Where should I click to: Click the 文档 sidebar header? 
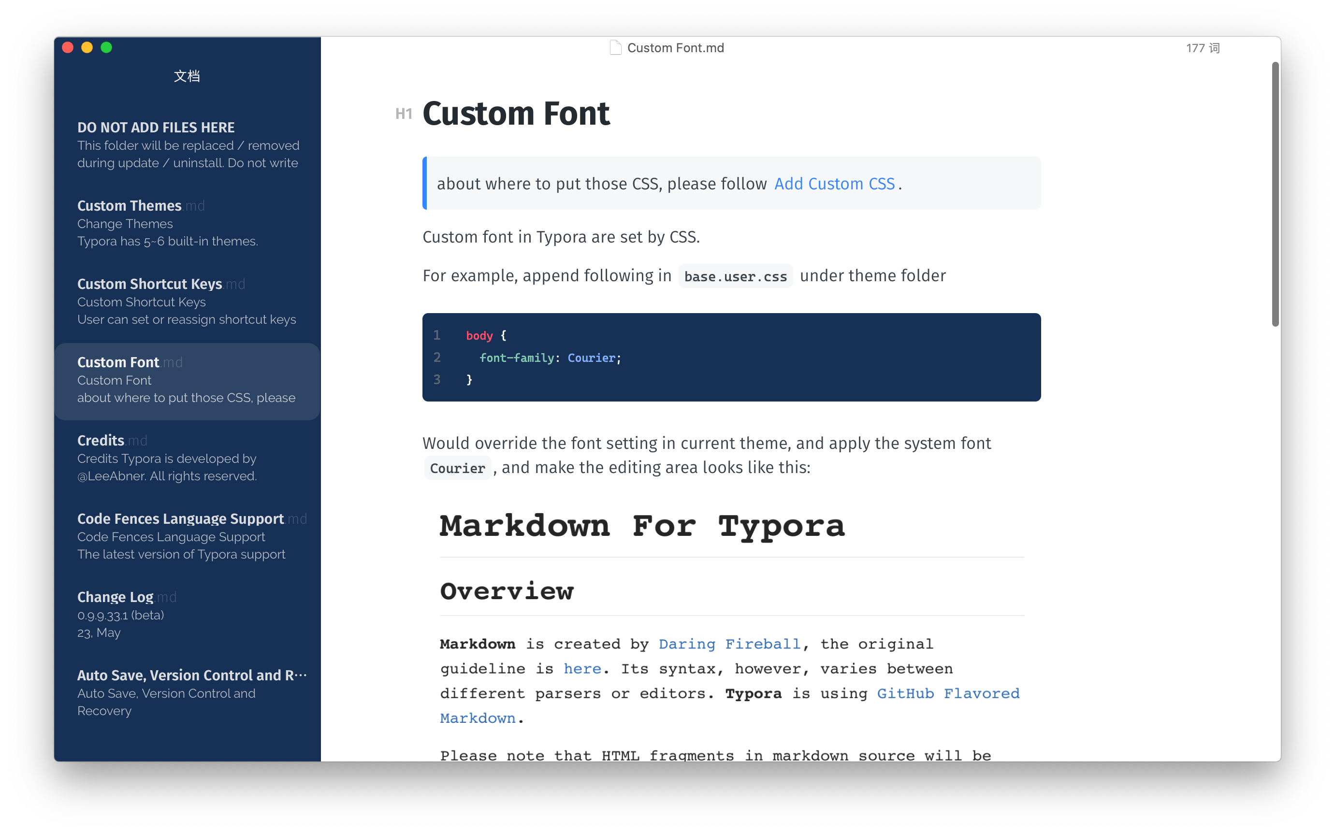187,76
